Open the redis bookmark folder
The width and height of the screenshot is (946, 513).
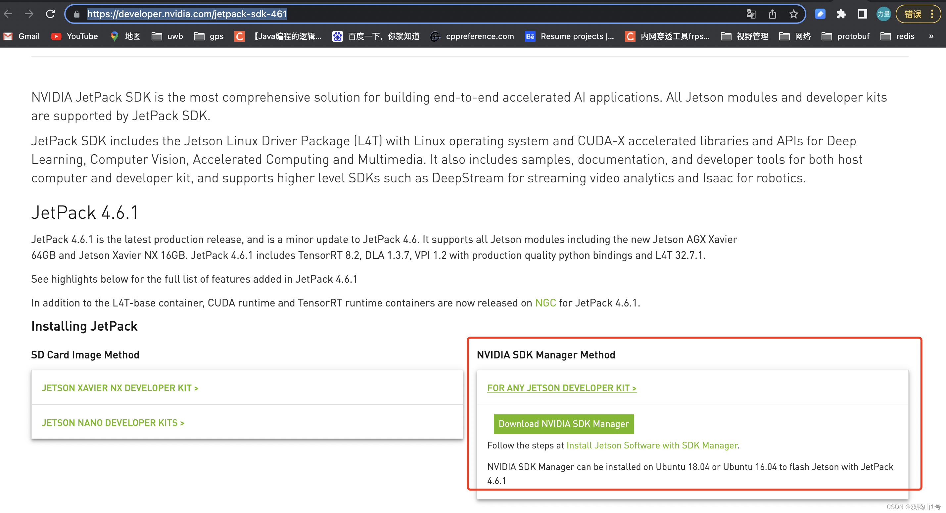[x=898, y=36]
